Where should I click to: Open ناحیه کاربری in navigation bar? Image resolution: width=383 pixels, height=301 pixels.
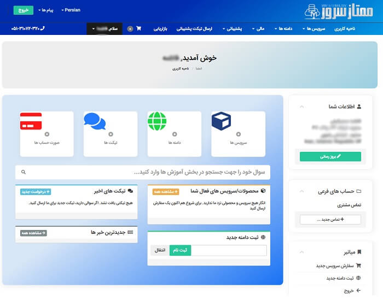[x=345, y=29]
